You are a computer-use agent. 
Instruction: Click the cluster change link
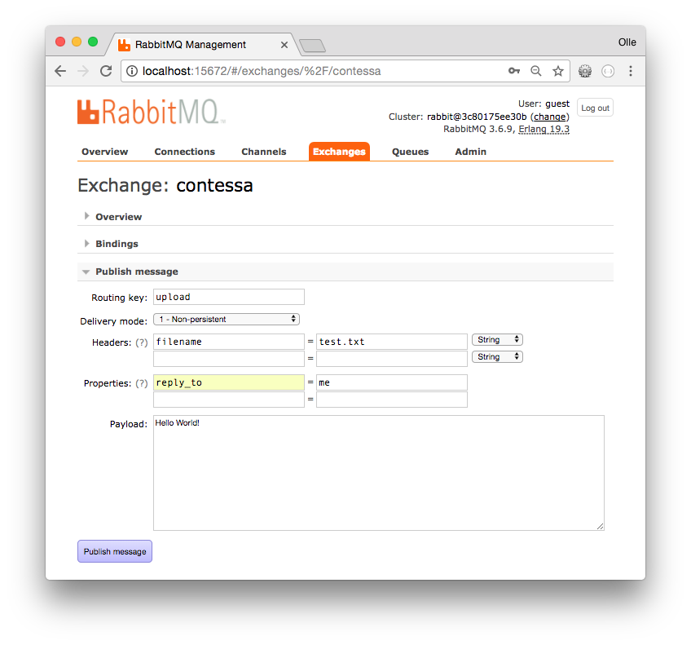pyautogui.click(x=549, y=117)
